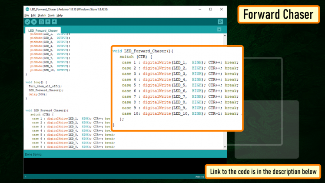This screenshot has height=183, width=325.
Task: Expand the tab options dropdown arrow
Action: tap(219, 30)
